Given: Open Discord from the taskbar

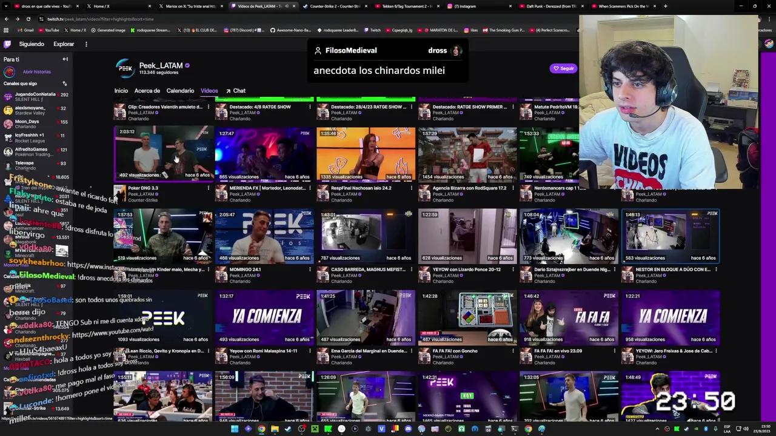Looking at the screenshot, I should pos(408,429).
